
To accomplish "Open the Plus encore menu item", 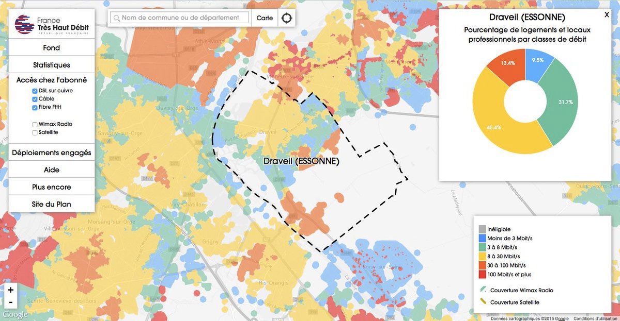I will click(x=52, y=187).
